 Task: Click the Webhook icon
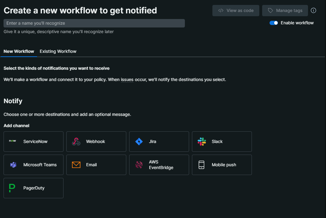76,142
